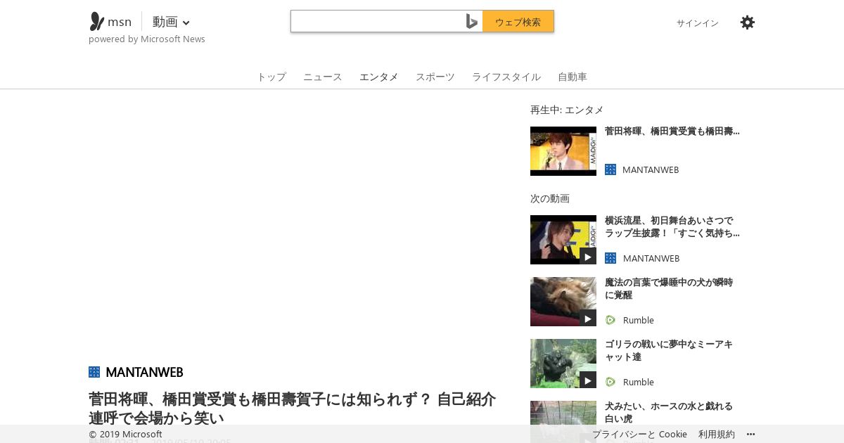
Task: Open the ライフスタイル tab
Action: pyautogui.click(x=506, y=77)
